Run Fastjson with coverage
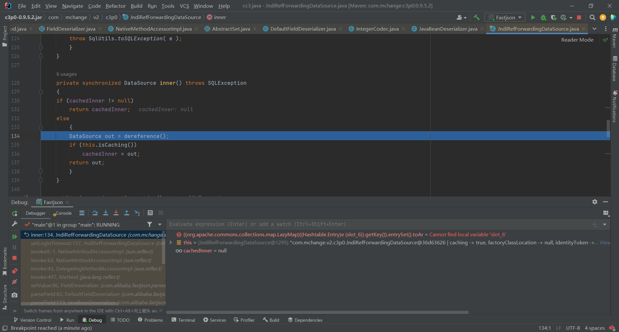Image resolution: width=619 pixels, height=332 pixels. point(554,17)
